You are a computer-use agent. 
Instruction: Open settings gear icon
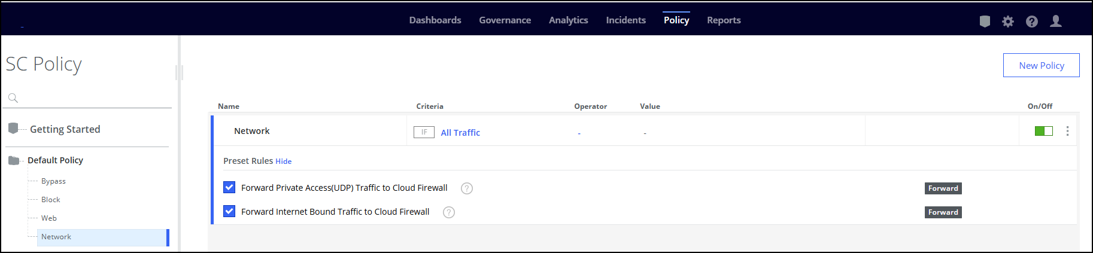click(1008, 22)
